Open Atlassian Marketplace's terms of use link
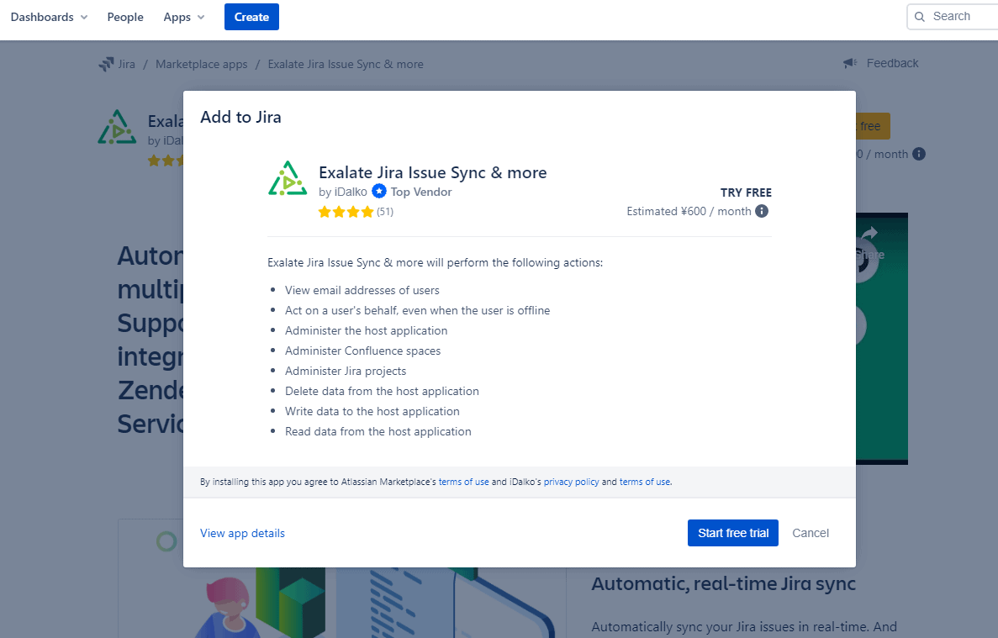Viewport: 998px width, 638px height. click(463, 482)
